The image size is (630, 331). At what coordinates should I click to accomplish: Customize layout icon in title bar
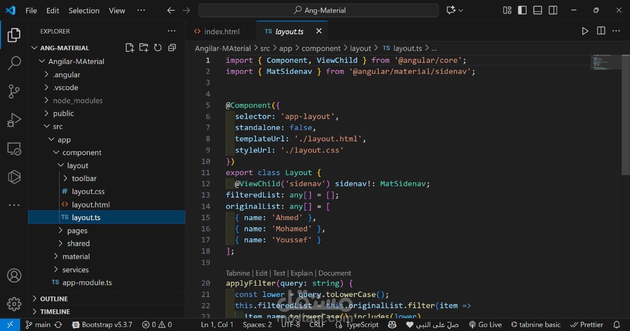(x=507, y=10)
